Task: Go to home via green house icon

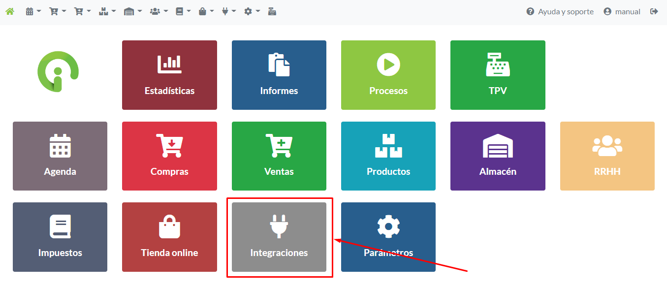Action: (x=10, y=11)
